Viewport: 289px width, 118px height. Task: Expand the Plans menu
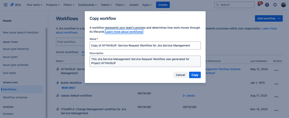[121, 5]
